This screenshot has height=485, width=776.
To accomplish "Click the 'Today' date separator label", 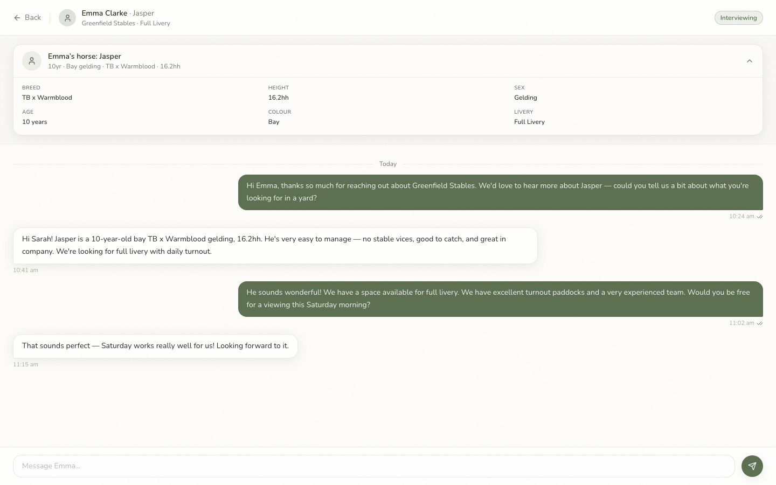I will click(388, 164).
